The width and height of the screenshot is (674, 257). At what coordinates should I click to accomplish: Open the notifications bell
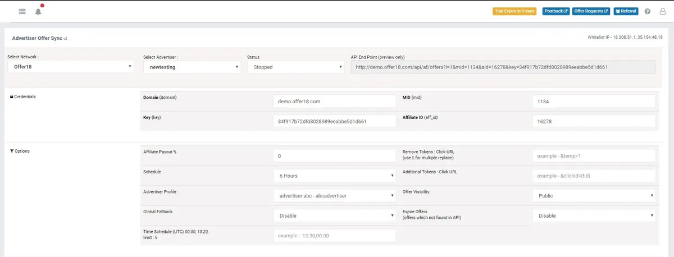(38, 11)
